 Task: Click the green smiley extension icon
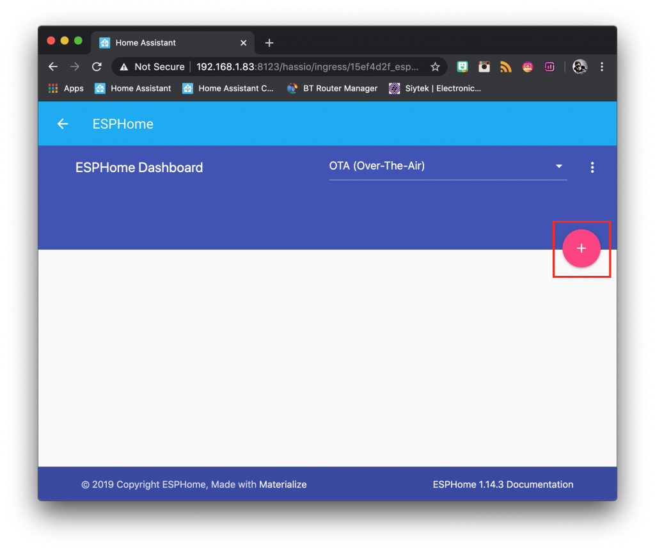click(x=462, y=67)
